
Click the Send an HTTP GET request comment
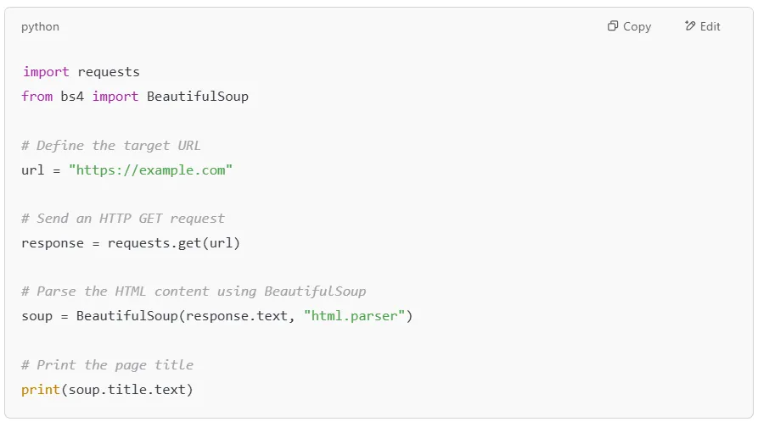[123, 219]
